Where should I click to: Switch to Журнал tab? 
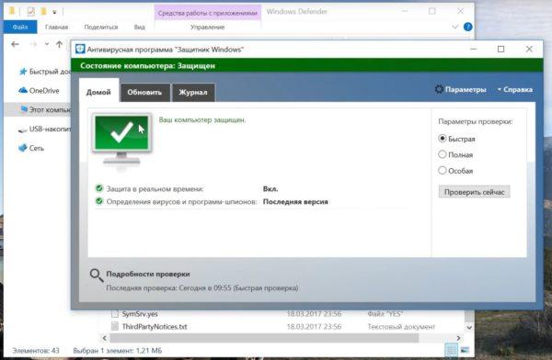coord(193,93)
